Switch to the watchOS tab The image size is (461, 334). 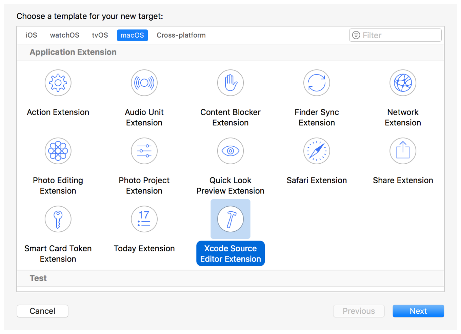click(x=64, y=35)
